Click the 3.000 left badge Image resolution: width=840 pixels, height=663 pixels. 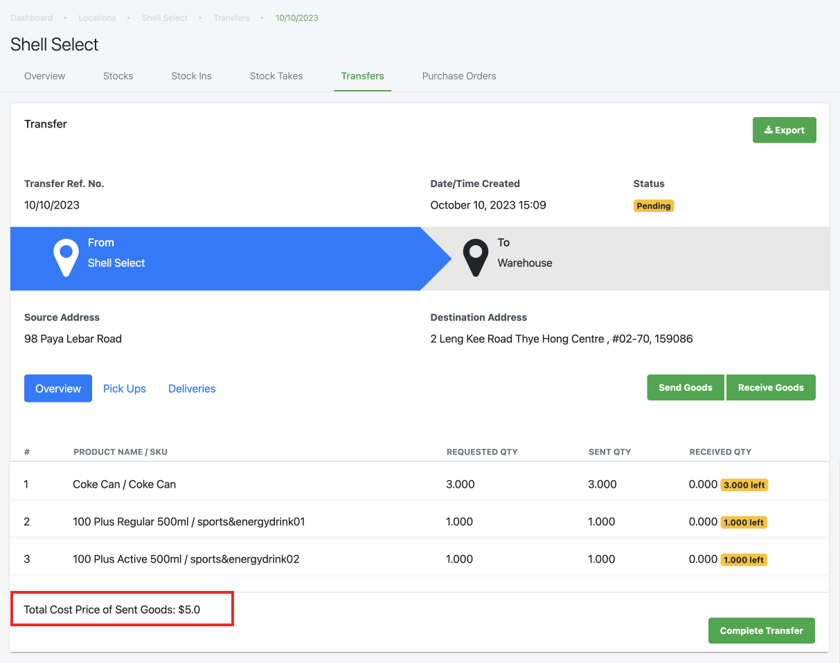[744, 485]
